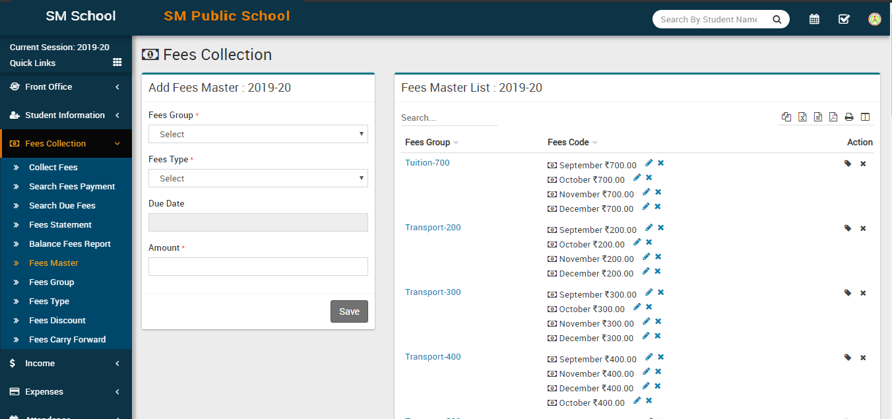
Task: Assign the Tuition-700 group via tag icon
Action: click(848, 164)
